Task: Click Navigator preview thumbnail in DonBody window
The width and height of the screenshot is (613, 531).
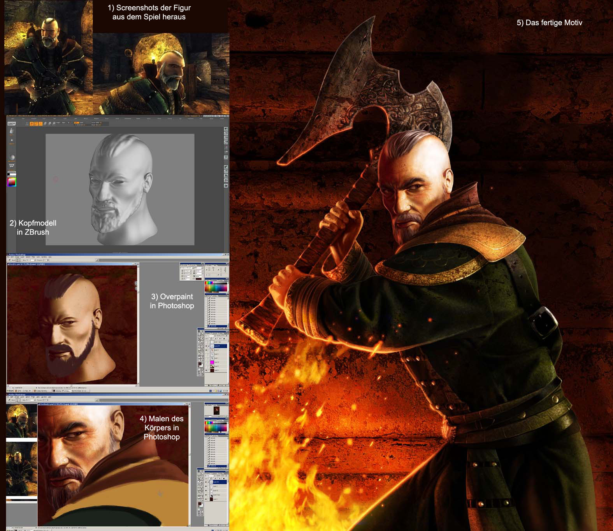Action: 216,410
